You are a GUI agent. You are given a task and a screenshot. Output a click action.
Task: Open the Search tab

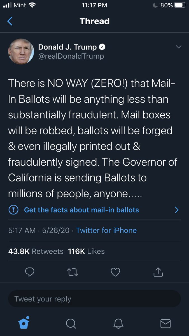pos(71,323)
